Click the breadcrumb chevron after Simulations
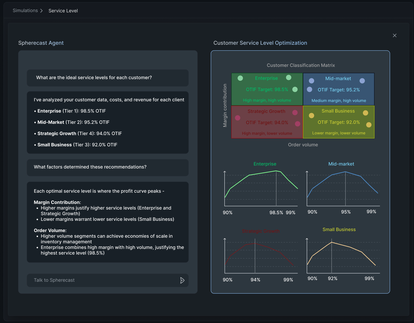The height and width of the screenshot is (323, 414). (41, 11)
